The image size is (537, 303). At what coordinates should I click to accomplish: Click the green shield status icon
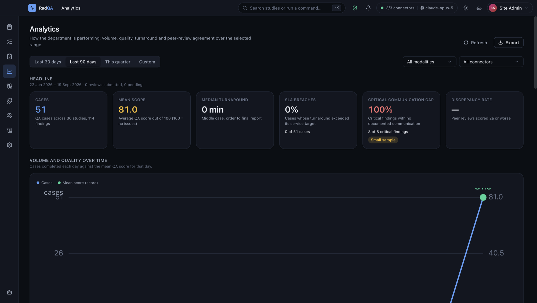click(x=355, y=8)
